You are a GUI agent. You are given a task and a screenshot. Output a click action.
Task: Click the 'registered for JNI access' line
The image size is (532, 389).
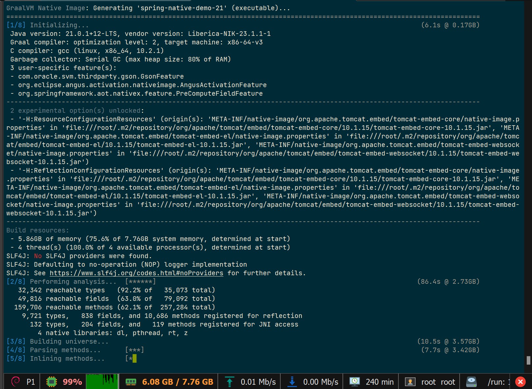point(164,324)
